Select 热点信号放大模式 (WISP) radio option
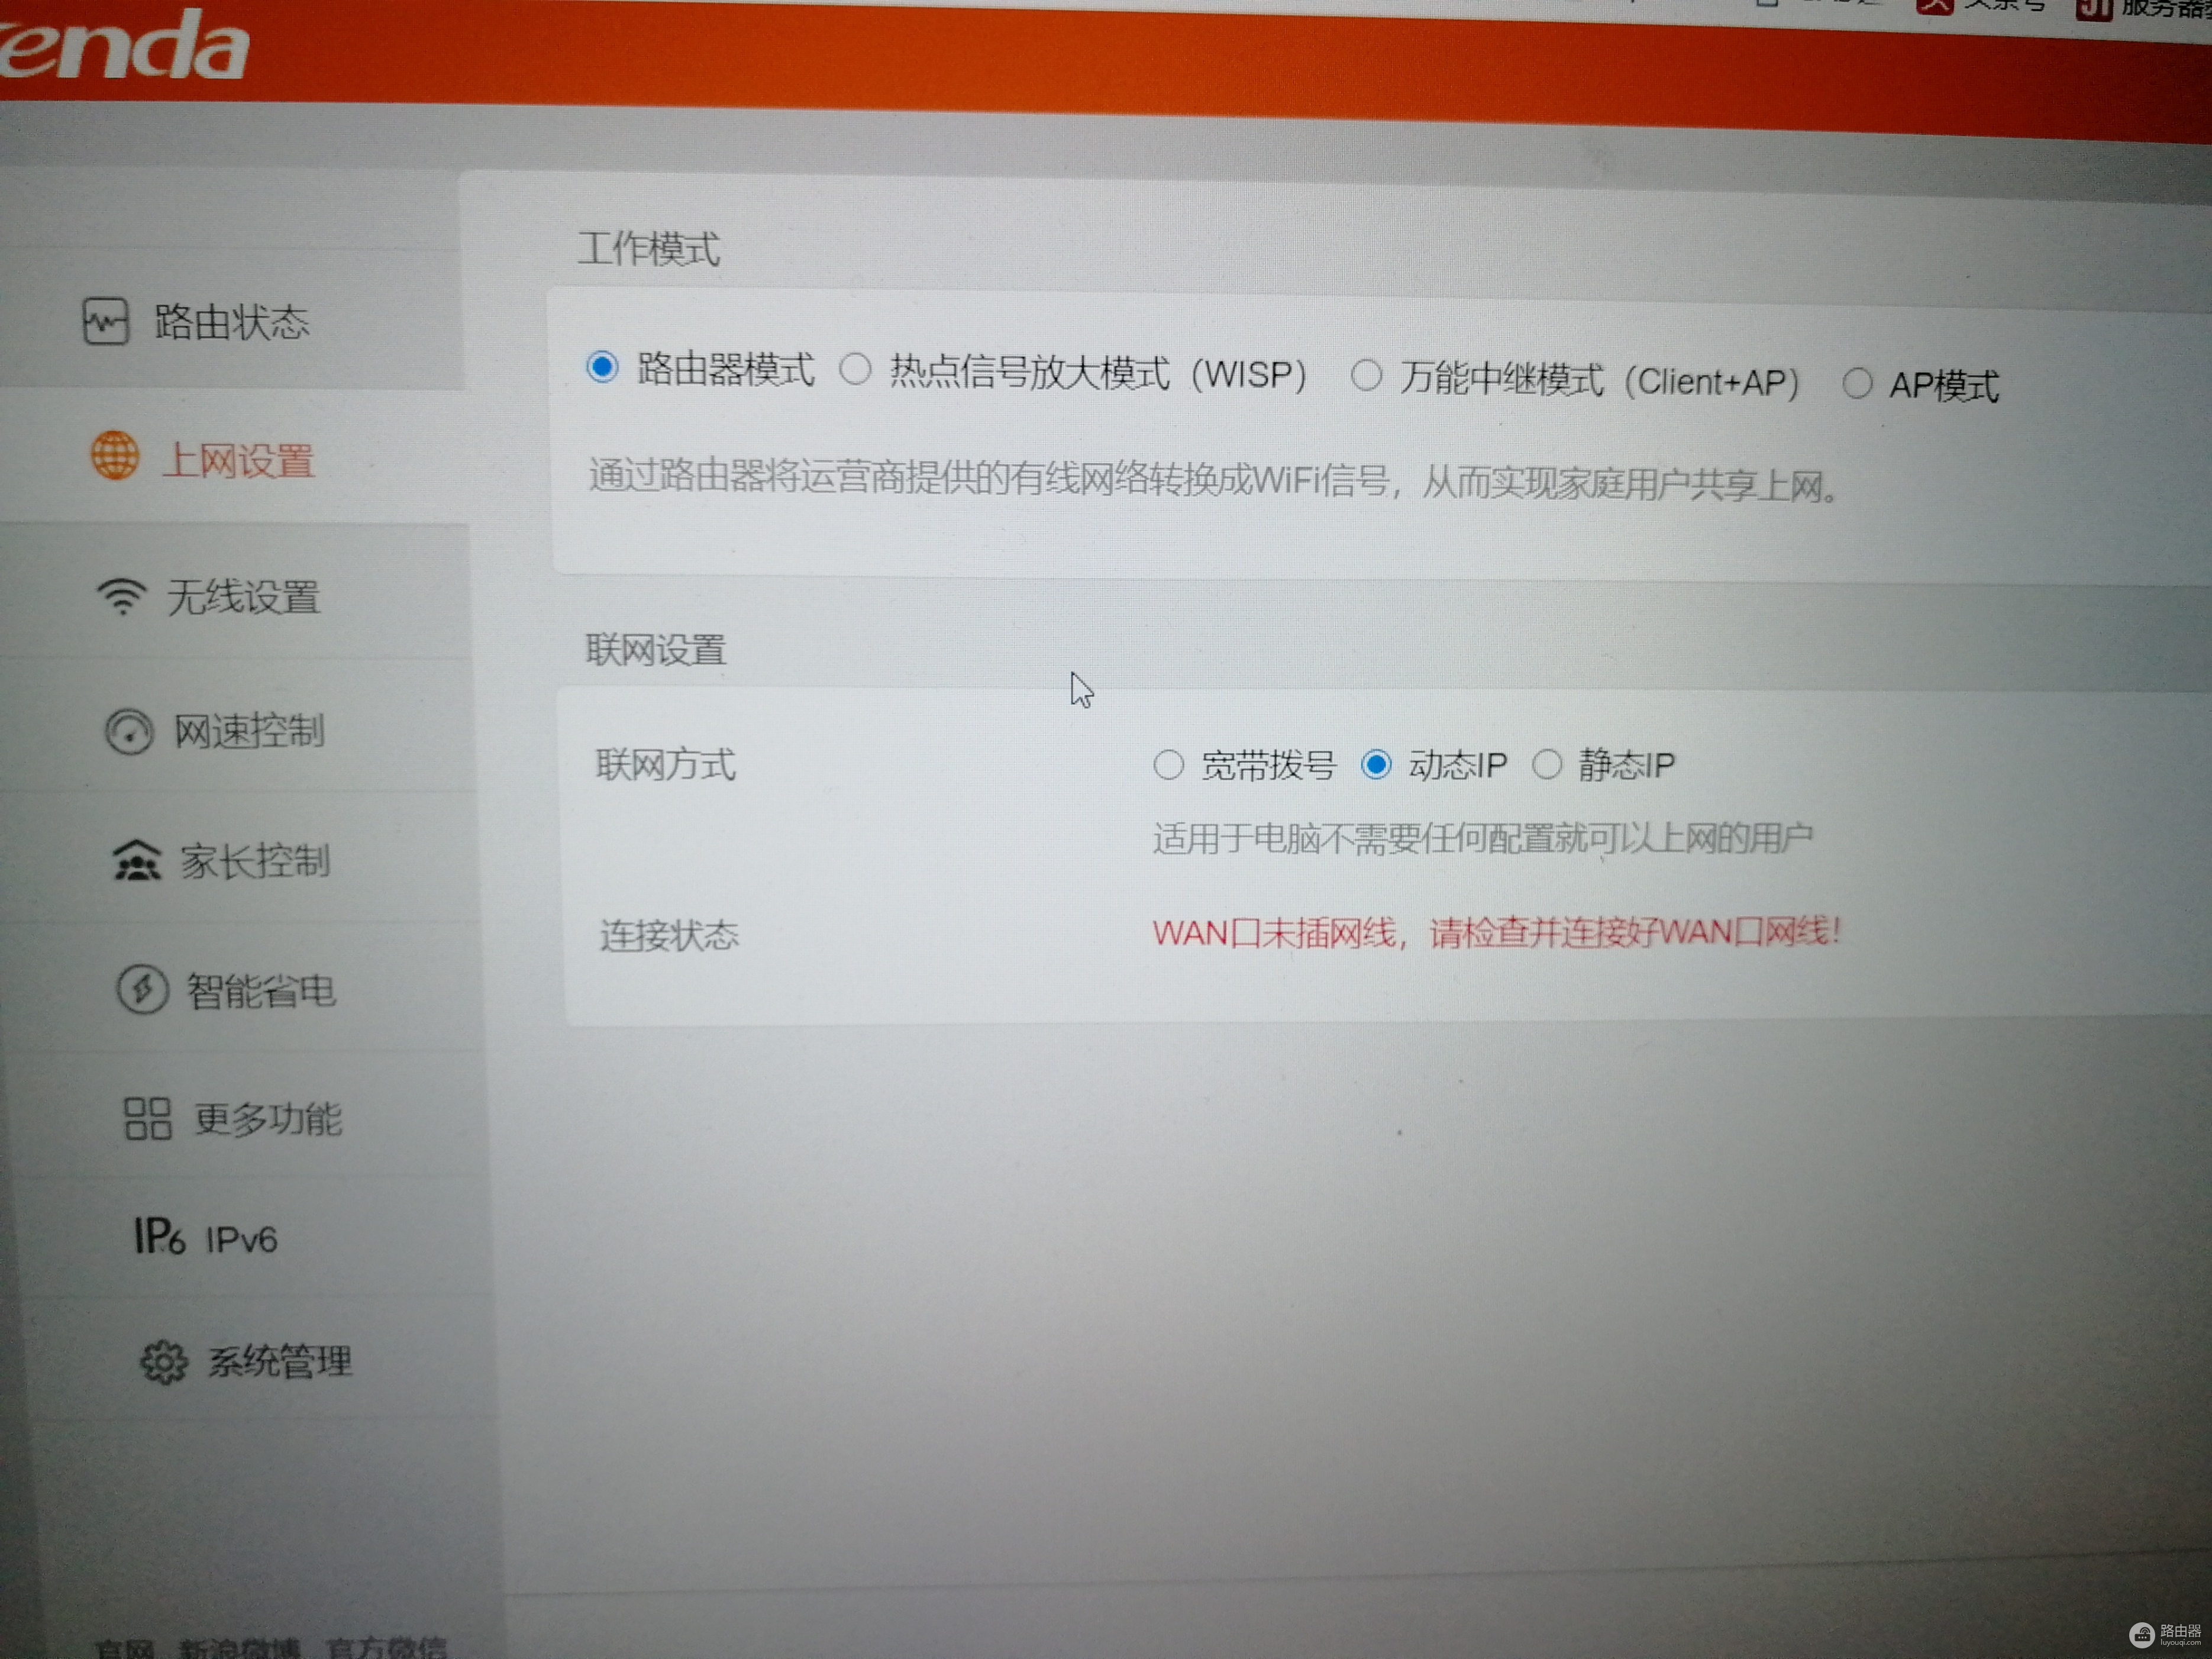Screen dimensions: 2212x1659 855,369
